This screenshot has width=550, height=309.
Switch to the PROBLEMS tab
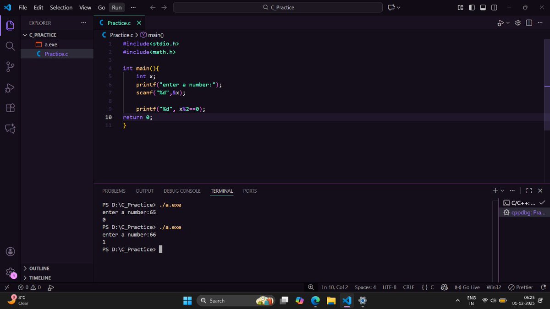tap(114, 191)
